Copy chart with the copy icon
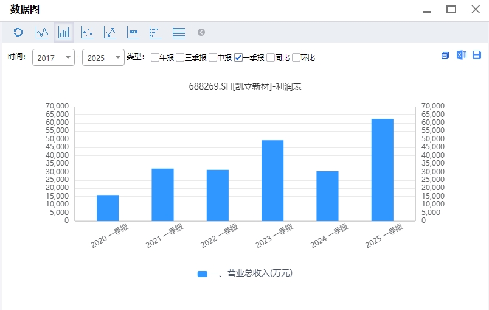 [445, 55]
